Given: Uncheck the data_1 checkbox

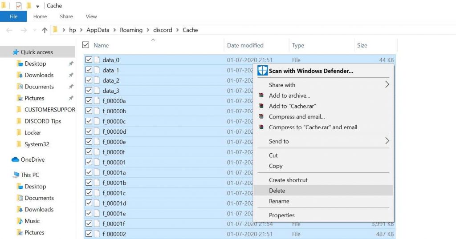Looking at the screenshot, I should 89,70.
